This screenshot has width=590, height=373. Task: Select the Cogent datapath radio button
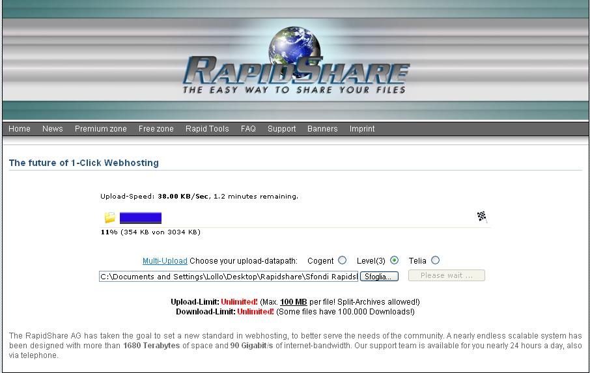click(342, 260)
